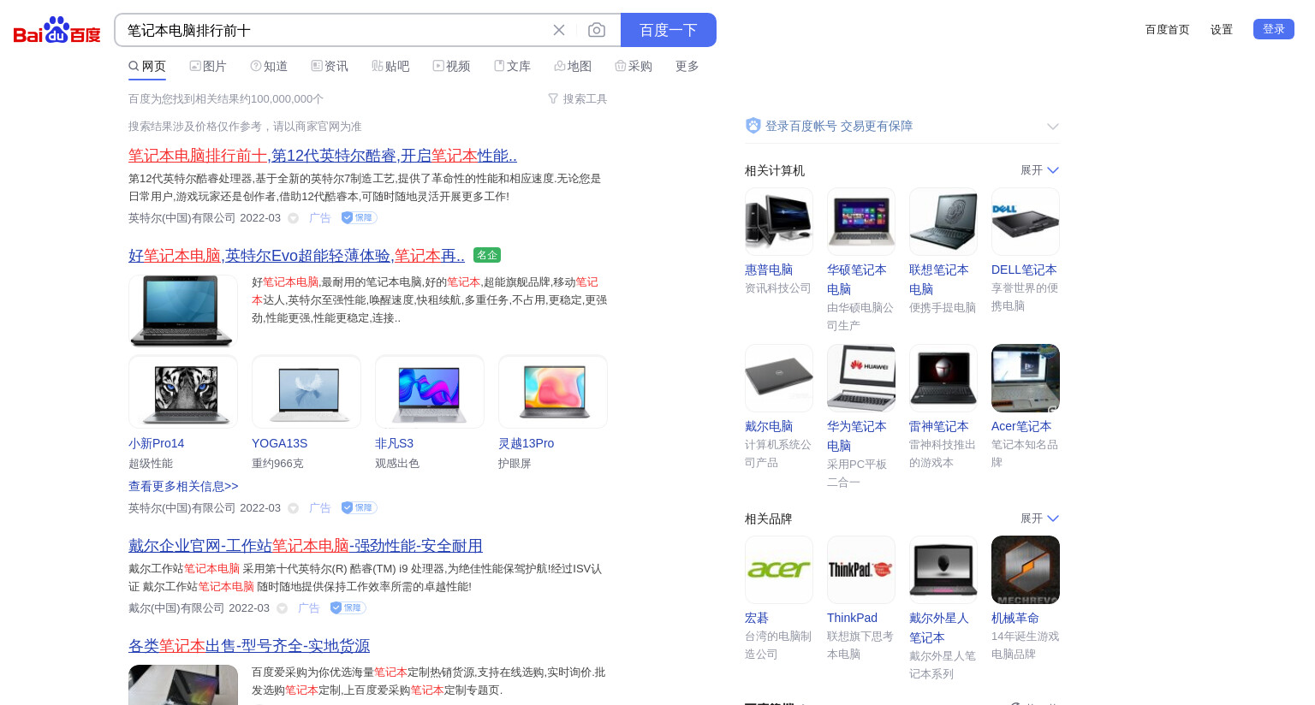The height and width of the screenshot is (705, 1315).
Task: Click the 广告 label on Dell result
Action: tap(309, 607)
